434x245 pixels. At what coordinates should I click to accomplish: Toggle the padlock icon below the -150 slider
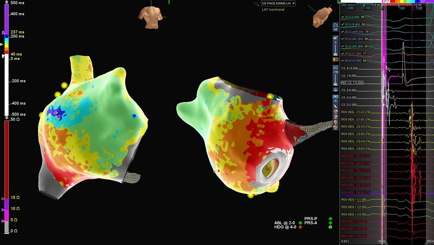[x=336, y=89]
